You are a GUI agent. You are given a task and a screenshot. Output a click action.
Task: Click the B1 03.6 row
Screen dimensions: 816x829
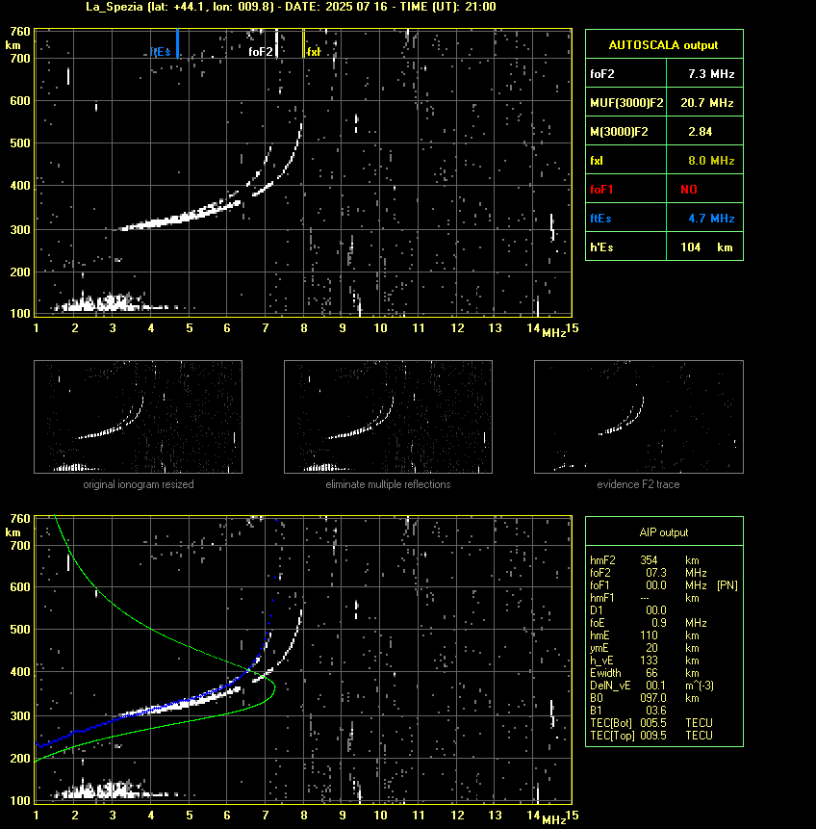click(x=627, y=711)
